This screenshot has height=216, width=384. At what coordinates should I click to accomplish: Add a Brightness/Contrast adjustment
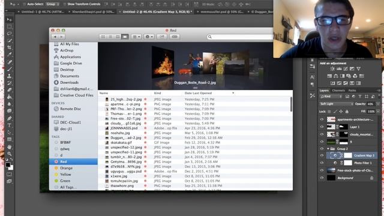click(x=332, y=69)
